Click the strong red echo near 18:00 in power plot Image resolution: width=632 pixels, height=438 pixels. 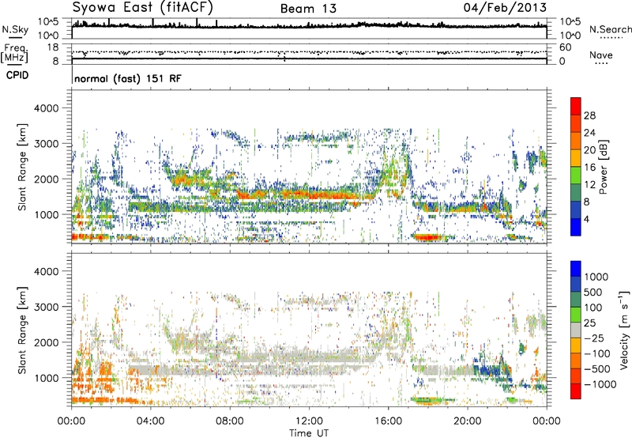coord(427,237)
